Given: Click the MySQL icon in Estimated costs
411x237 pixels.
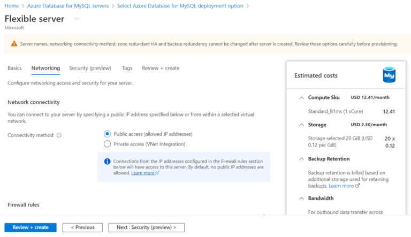Looking at the screenshot, I should click(x=390, y=75).
